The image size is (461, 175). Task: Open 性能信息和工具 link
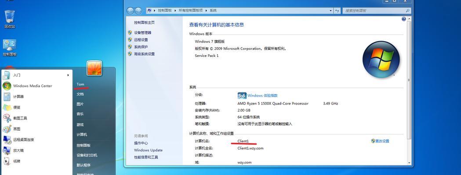[x=146, y=157]
